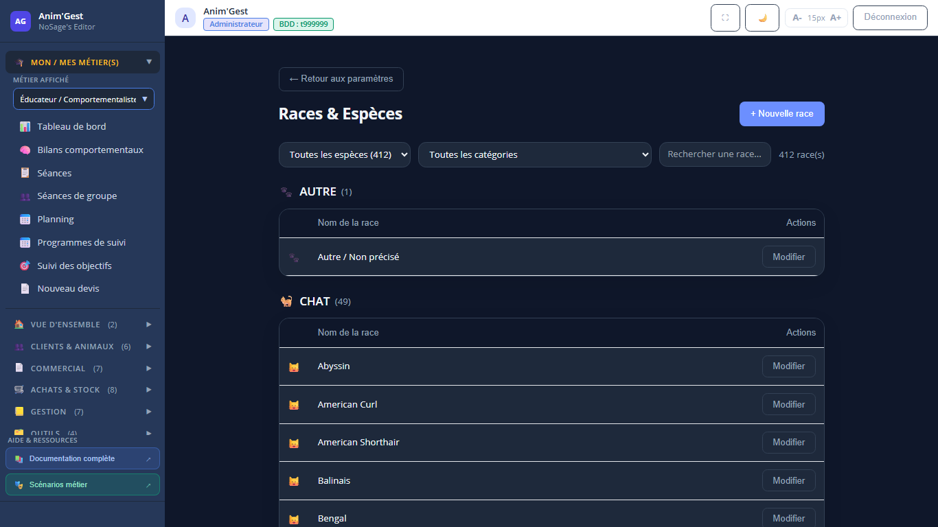Open Scénarios métier link
The image size is (938, 527).
(x=82, y=484)
